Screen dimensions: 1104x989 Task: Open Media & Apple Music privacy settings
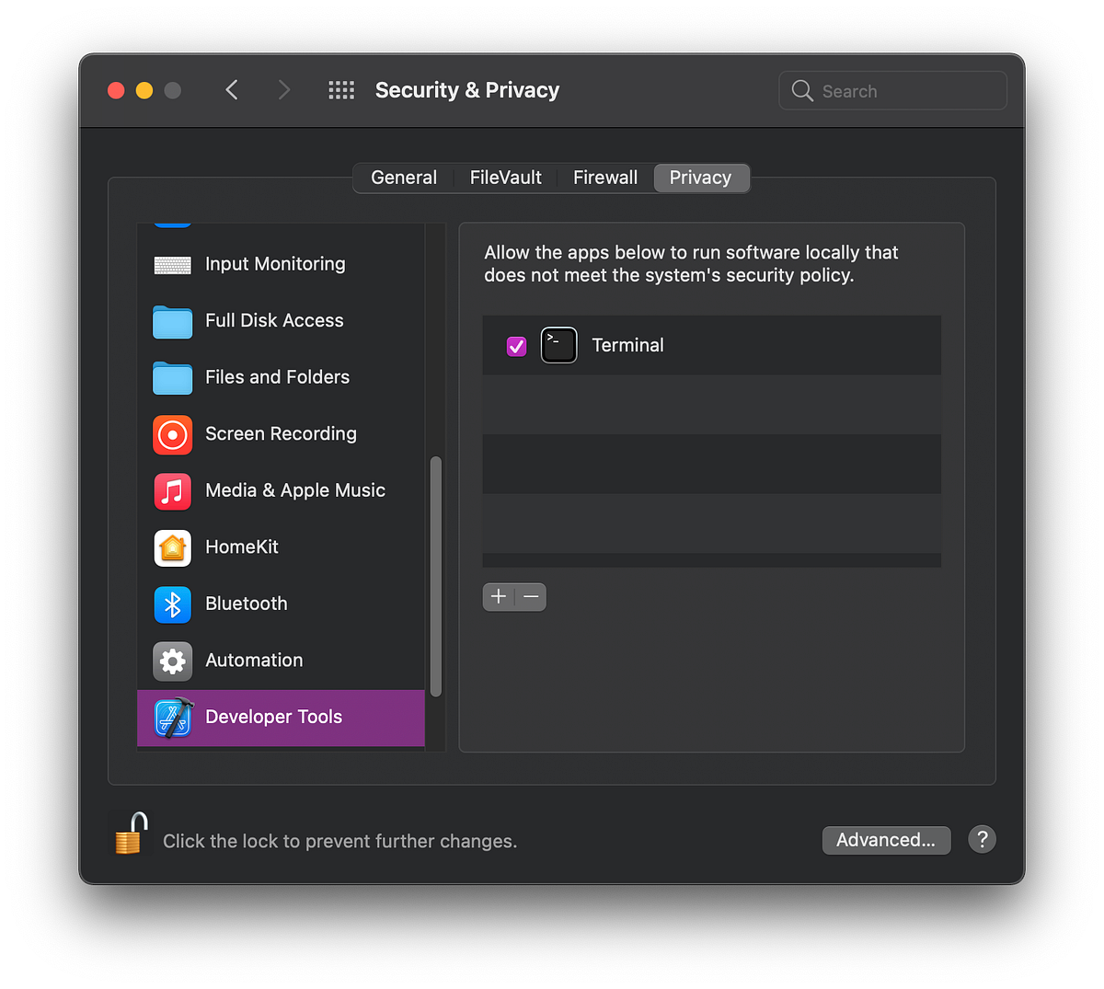coord(172,491)
